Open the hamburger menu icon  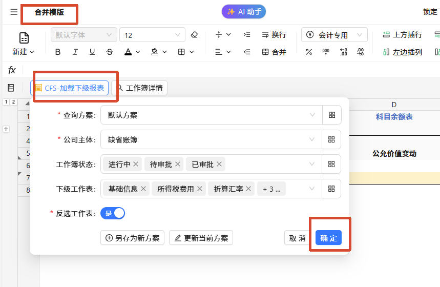point(14,12)
